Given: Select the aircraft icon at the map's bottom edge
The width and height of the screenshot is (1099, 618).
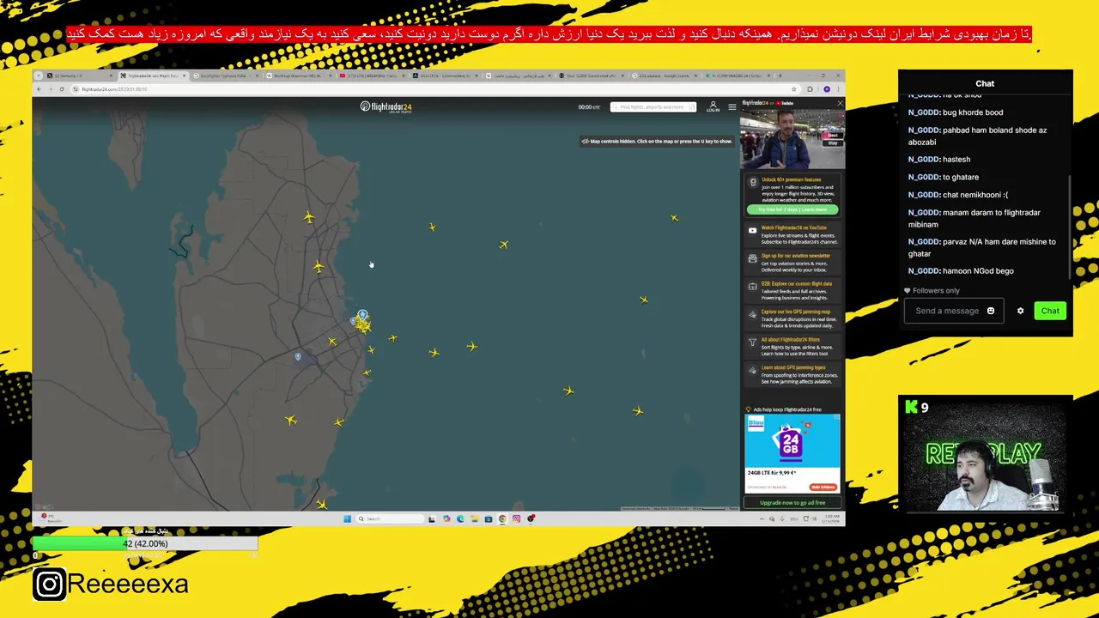Looking at the screenshot, I should [321, 505].
